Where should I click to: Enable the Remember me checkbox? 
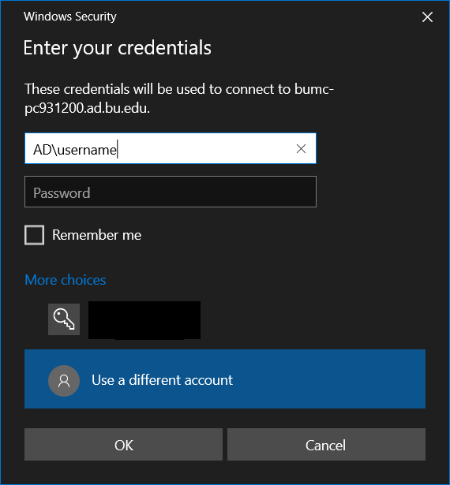coord(35,235)
